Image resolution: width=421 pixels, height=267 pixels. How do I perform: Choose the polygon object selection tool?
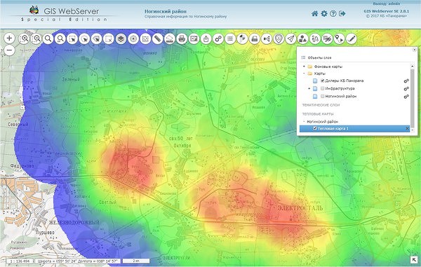click(96, 39)
